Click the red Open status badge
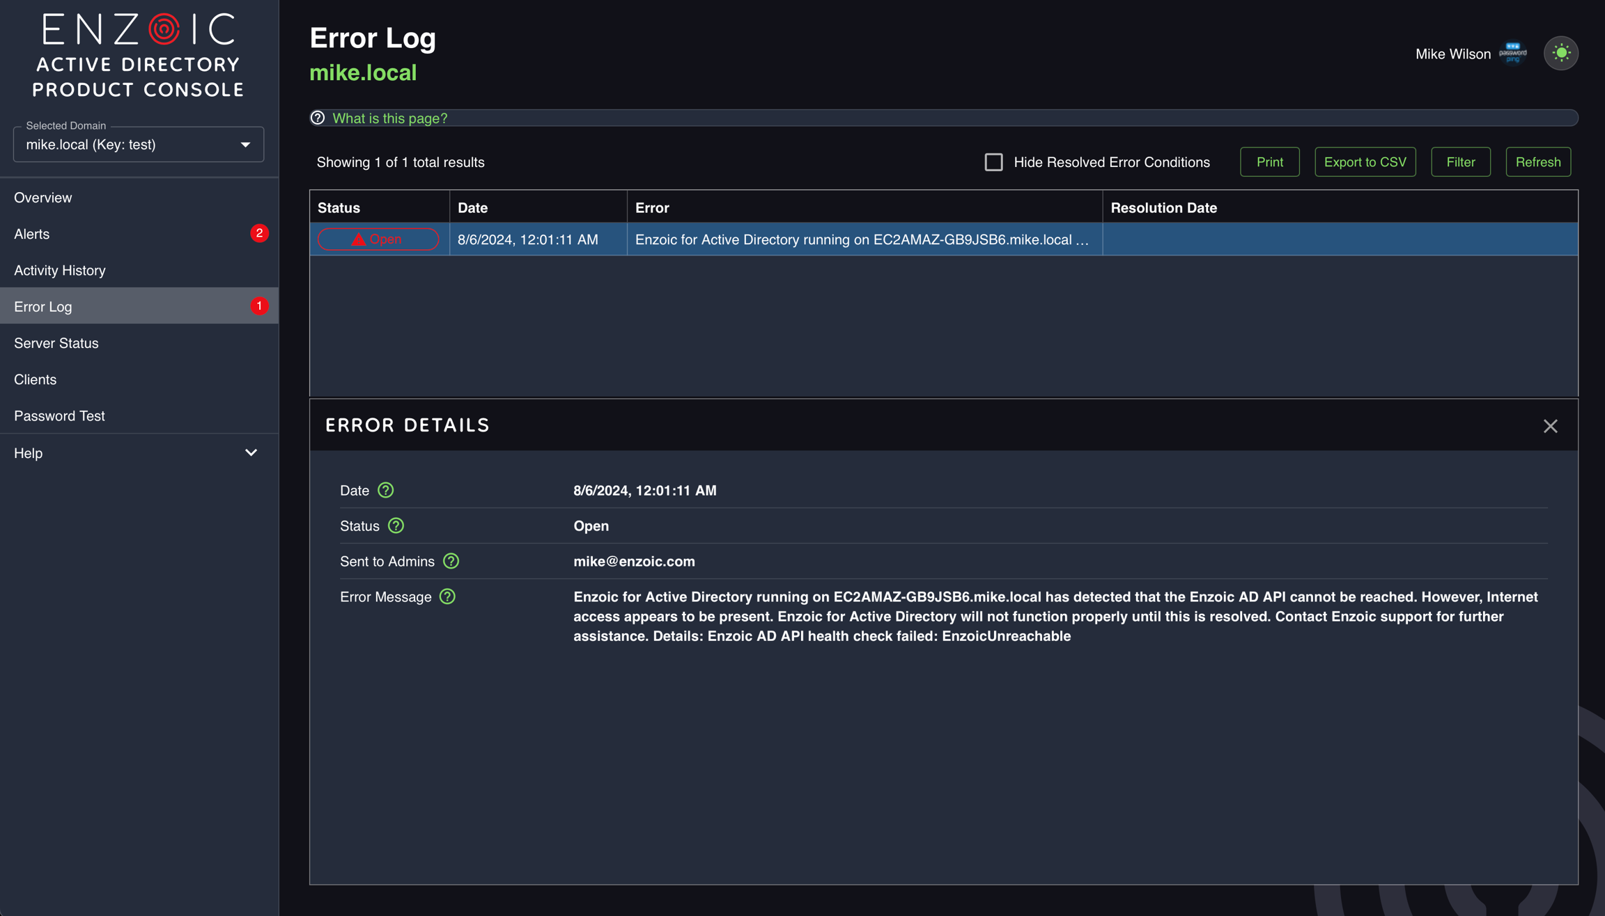Screen dimensions: 1605x916 [x=378, y=239]
